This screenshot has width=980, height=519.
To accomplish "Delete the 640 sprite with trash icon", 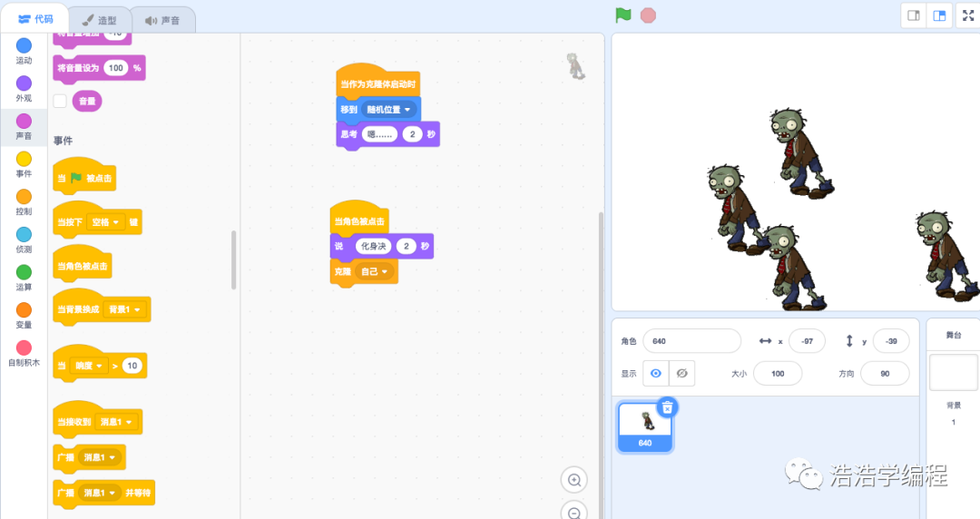I will coord(667,407).
